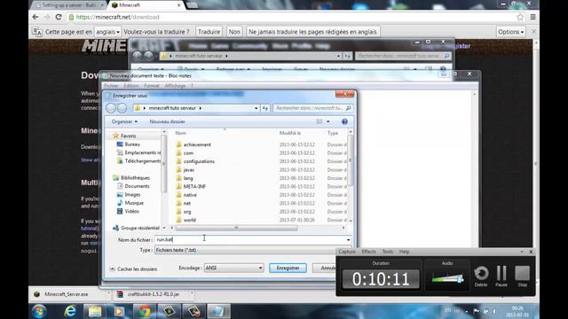Open Internet Explorer from taskbar
Screen dimensions: 568x319
pos(70,311)
